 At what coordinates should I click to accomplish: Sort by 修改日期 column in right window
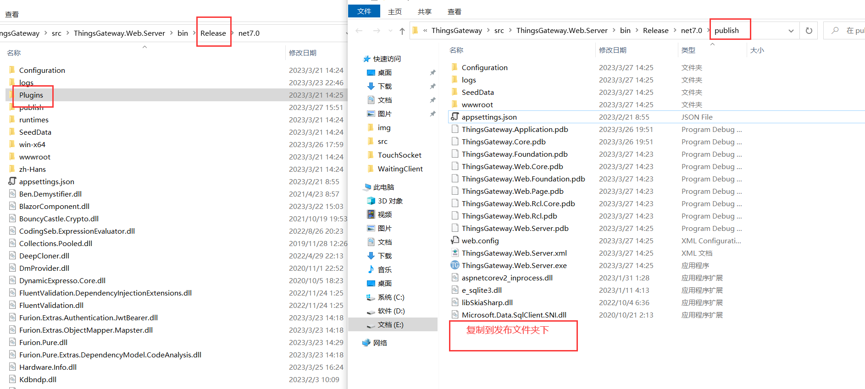[x=612, y=50]
